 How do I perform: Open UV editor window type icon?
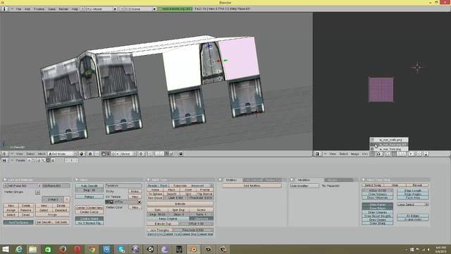pyautogui.click(x=318, y=154)
